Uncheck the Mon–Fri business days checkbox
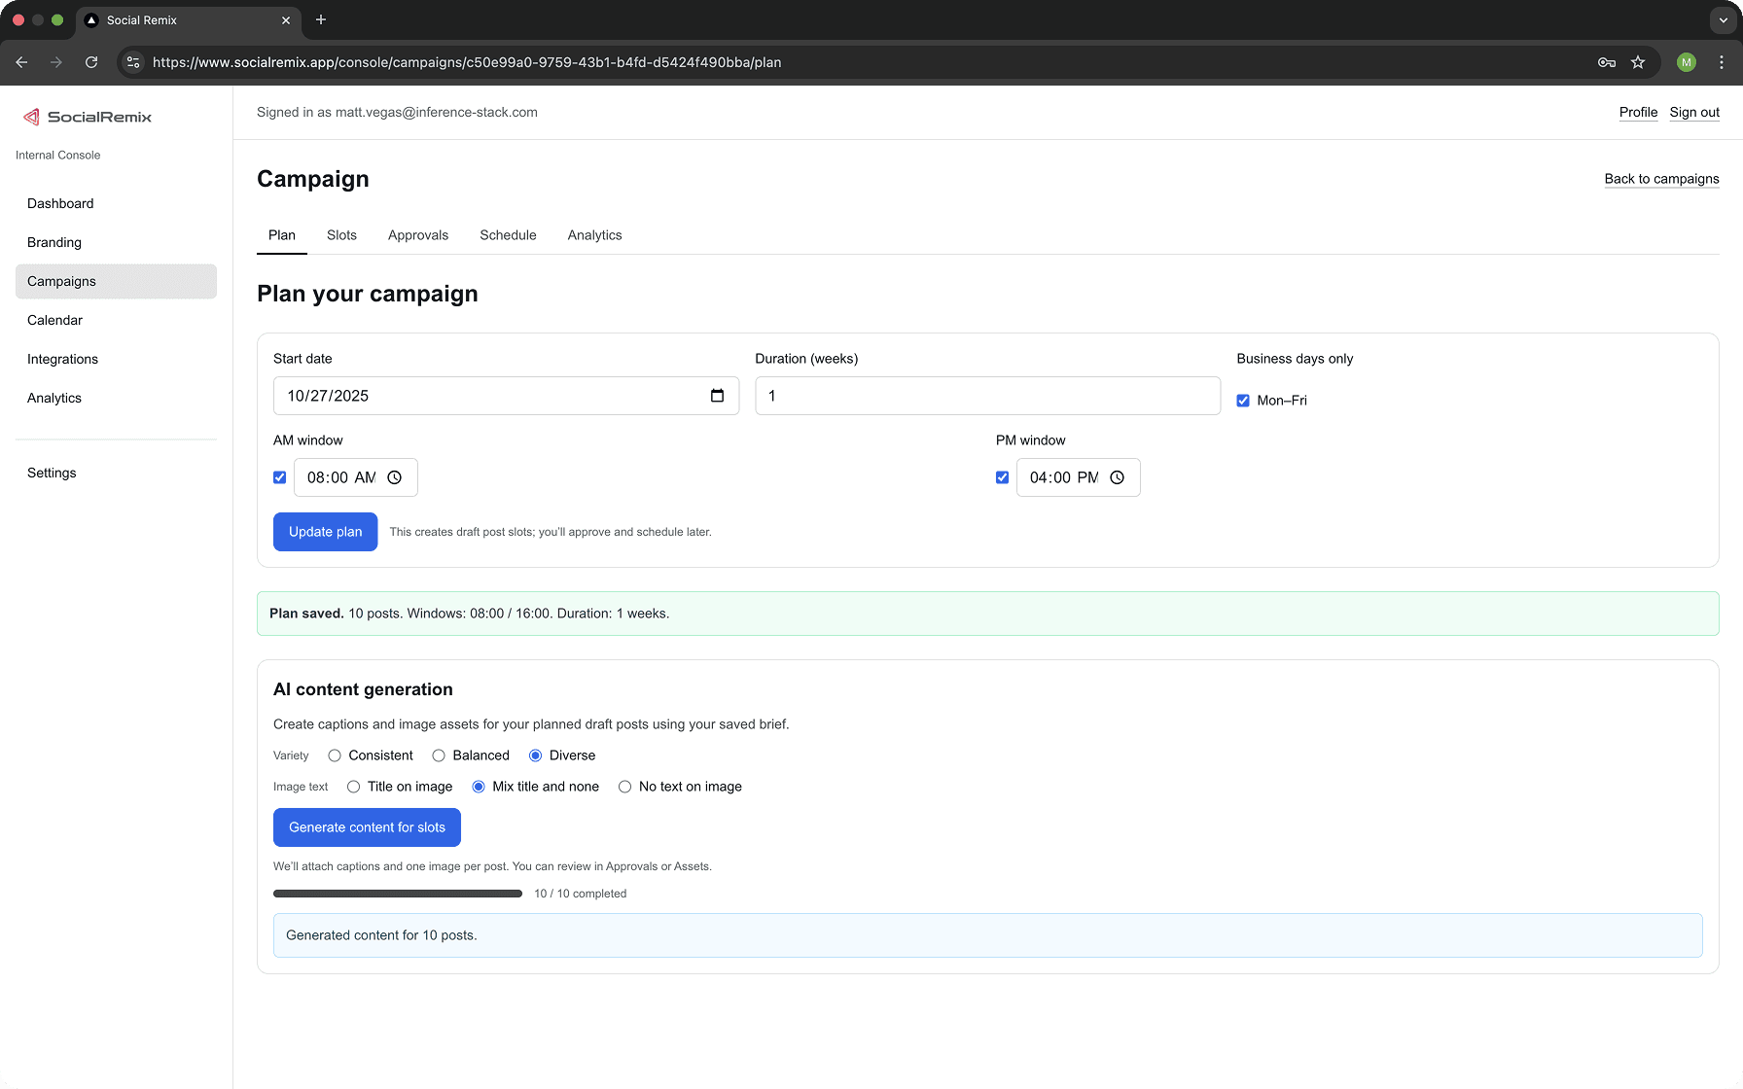Image resolution: width=1743 pixels, height=1089 pixels. coord(1243,401)
